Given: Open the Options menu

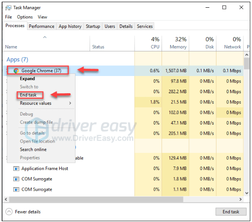Looking at the screenshot, I should (x=25, y=17).
